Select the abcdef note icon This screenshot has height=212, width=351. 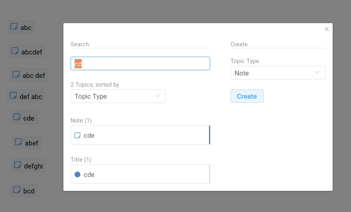pyautogui.click(x=15, y=51)
